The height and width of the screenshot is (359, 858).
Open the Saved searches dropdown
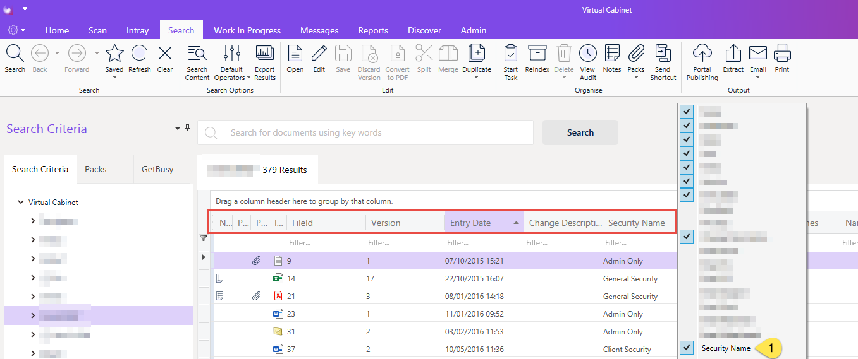(x=114, y=78)
